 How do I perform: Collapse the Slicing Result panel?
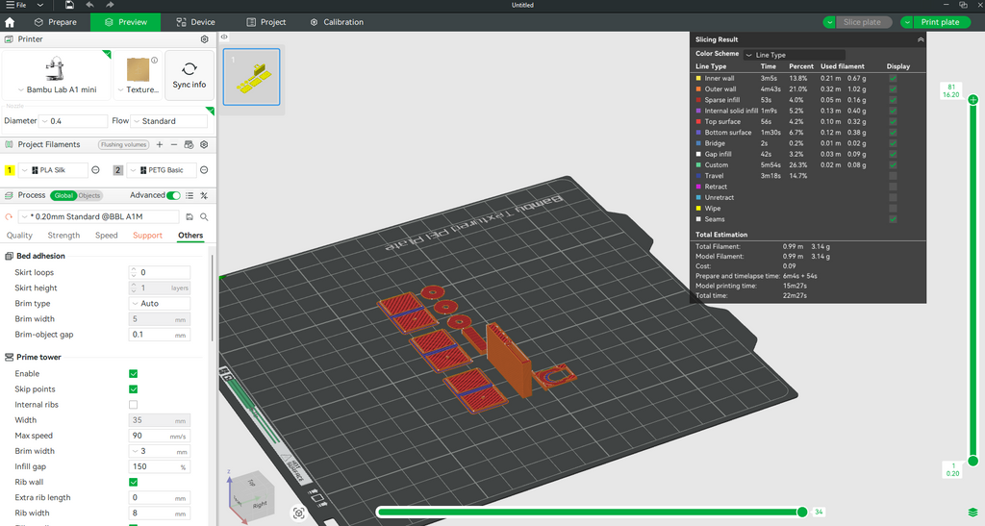[x=921, y=39]
